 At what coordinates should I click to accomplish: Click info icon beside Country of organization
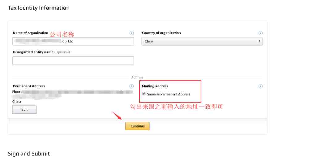point(260,33)
